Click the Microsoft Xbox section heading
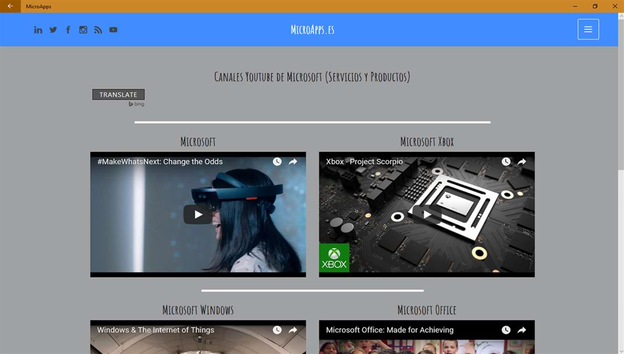624x354 pixels. tap(427, 142)
